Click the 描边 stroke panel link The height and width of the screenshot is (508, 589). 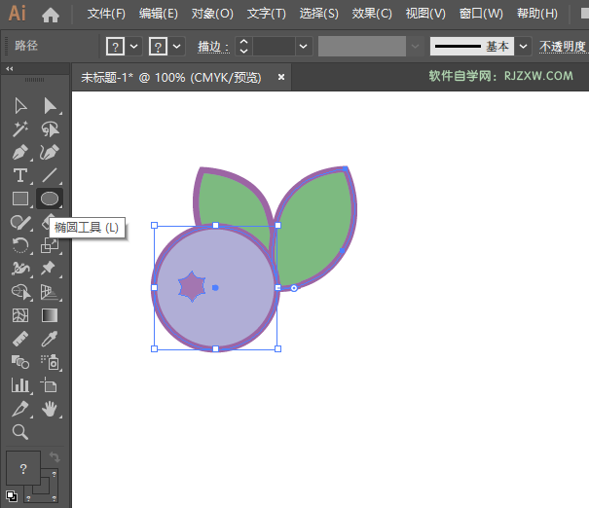click(212, 47)
